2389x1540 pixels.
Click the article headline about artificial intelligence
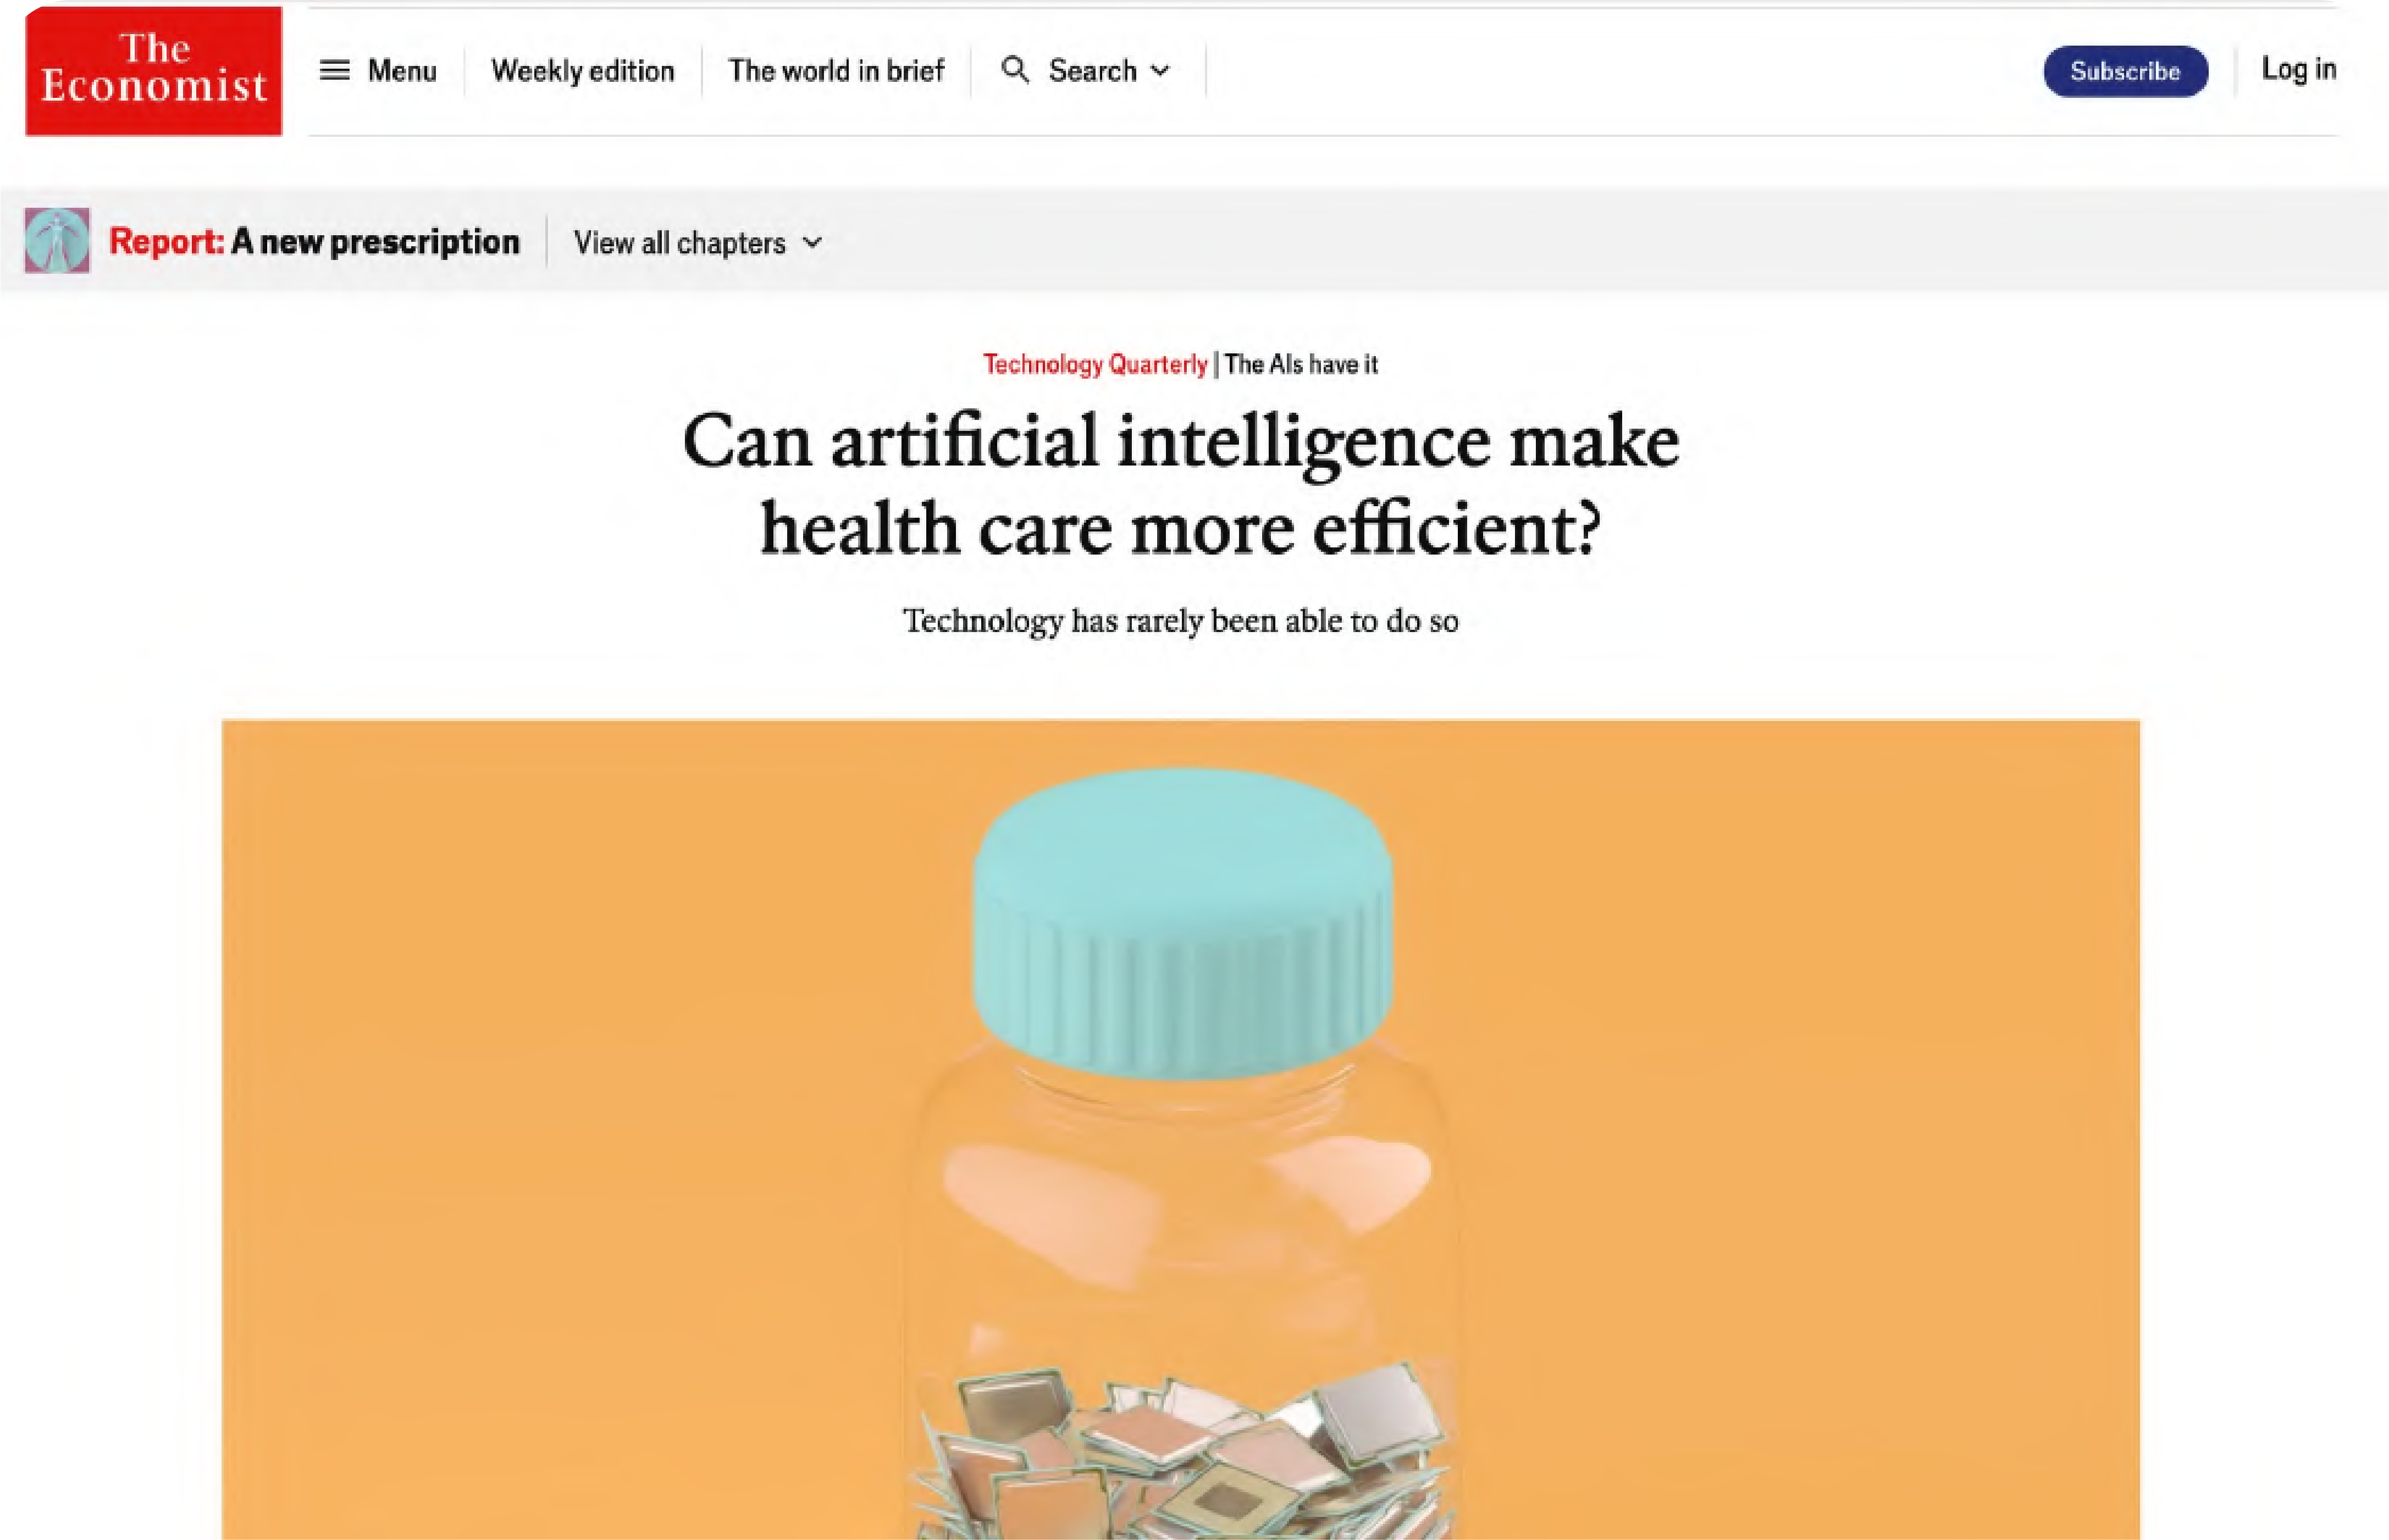click(x=1181, y=484)
